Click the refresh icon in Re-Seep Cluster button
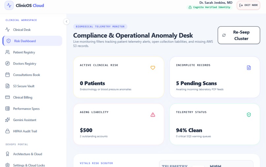Viewport: 266px width, 167px height. click(224, 35)
